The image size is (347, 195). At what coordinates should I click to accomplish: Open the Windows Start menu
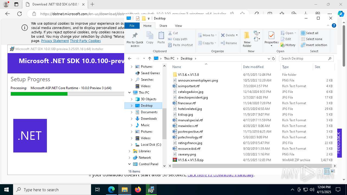point(7,190)
